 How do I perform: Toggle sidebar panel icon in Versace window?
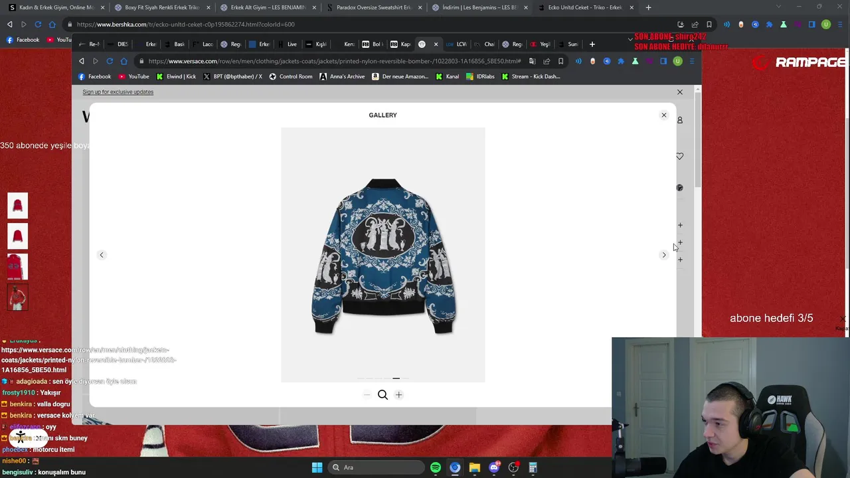point(663,61)
